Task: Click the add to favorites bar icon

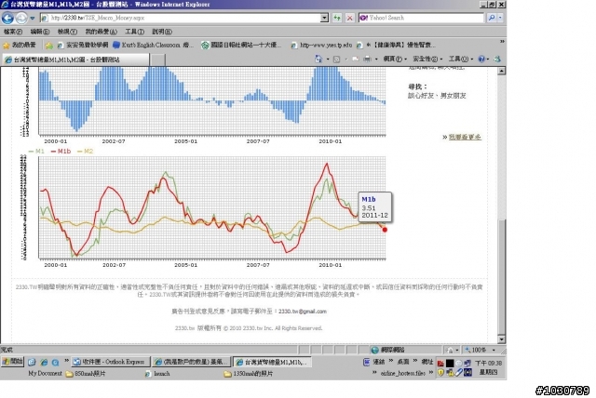Action: [x=49, y=46]
